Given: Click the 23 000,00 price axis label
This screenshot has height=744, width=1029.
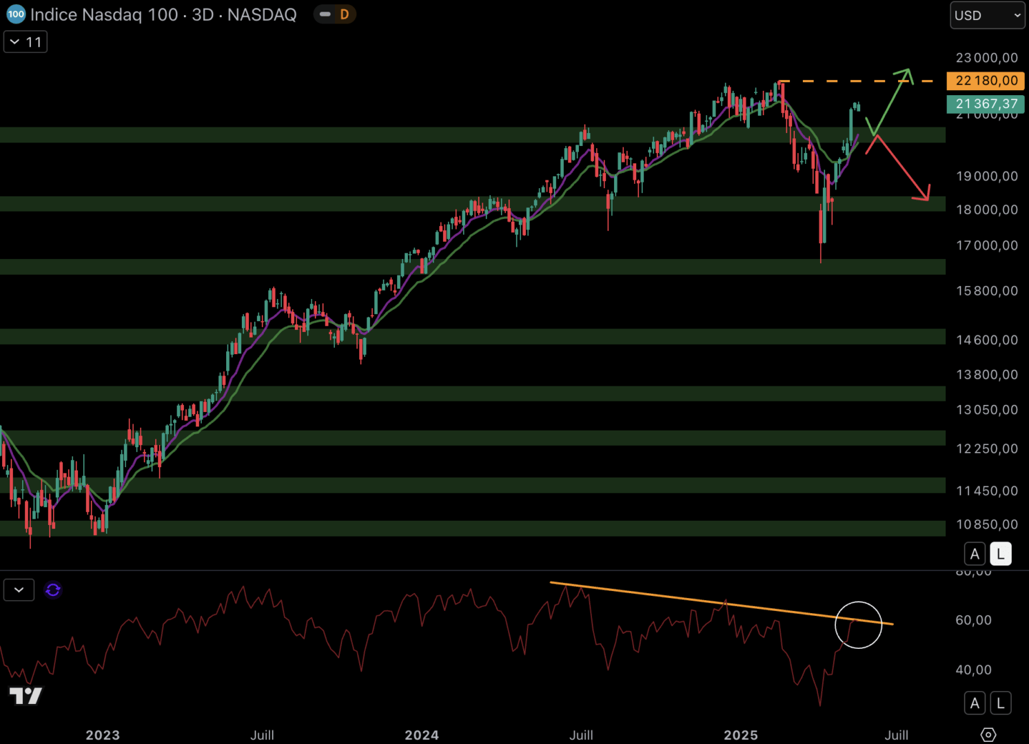Looking at the screenshot, I should (987, 58).
